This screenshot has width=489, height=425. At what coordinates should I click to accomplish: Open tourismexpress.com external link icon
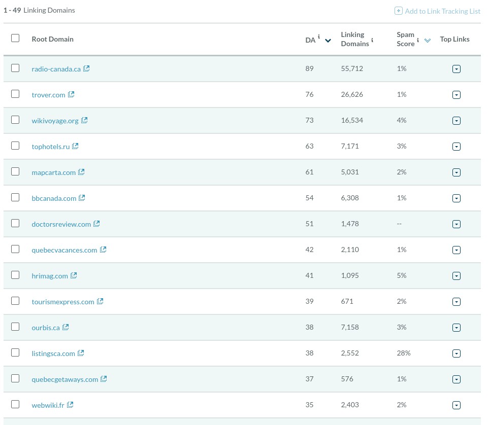click(x=100, y=301)
